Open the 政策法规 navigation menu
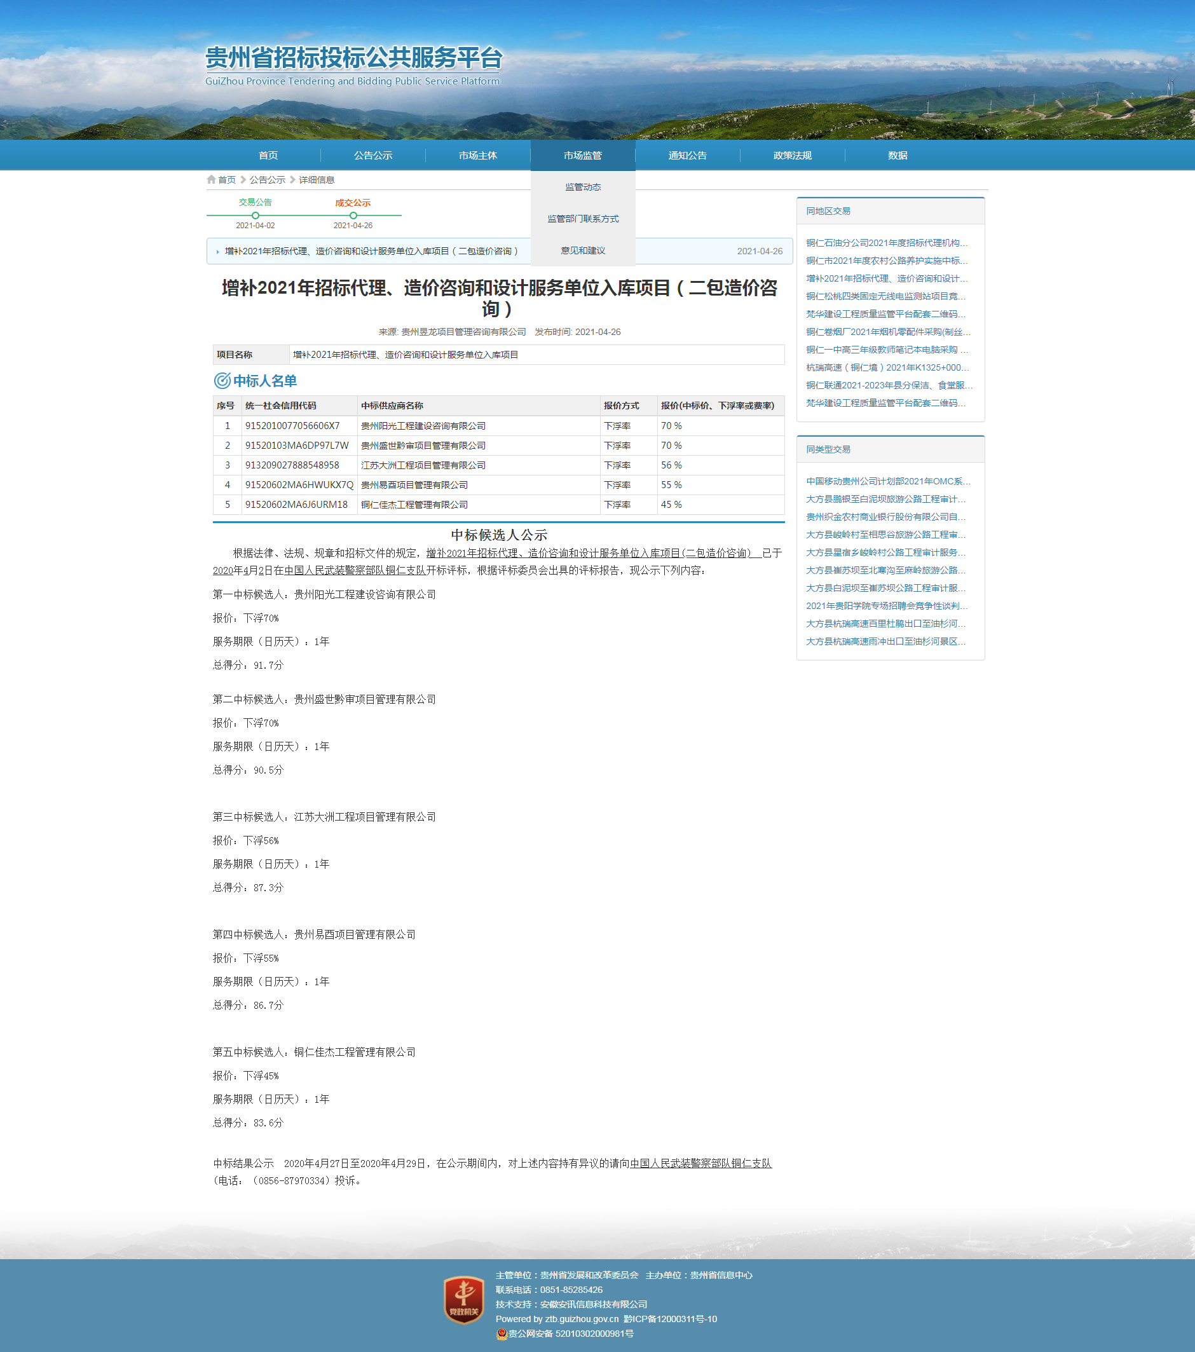 click(x=792, y=156)
